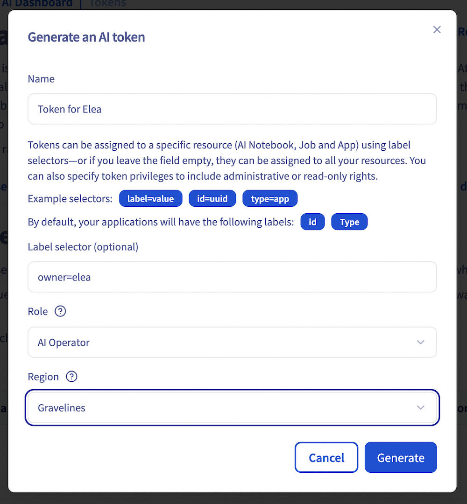
Task: Click the default id label badge
Action: tap(312, 222)
